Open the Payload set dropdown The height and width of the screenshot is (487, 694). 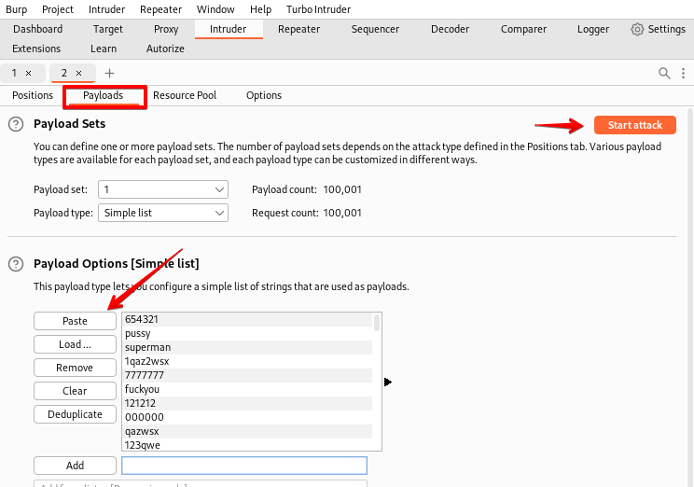(x=163, y=189)
